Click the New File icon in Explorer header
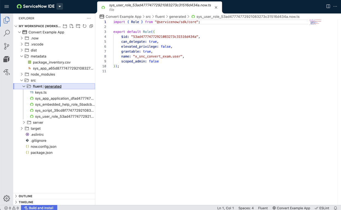This screenshot has width=341, height=210. pos(71,26)
